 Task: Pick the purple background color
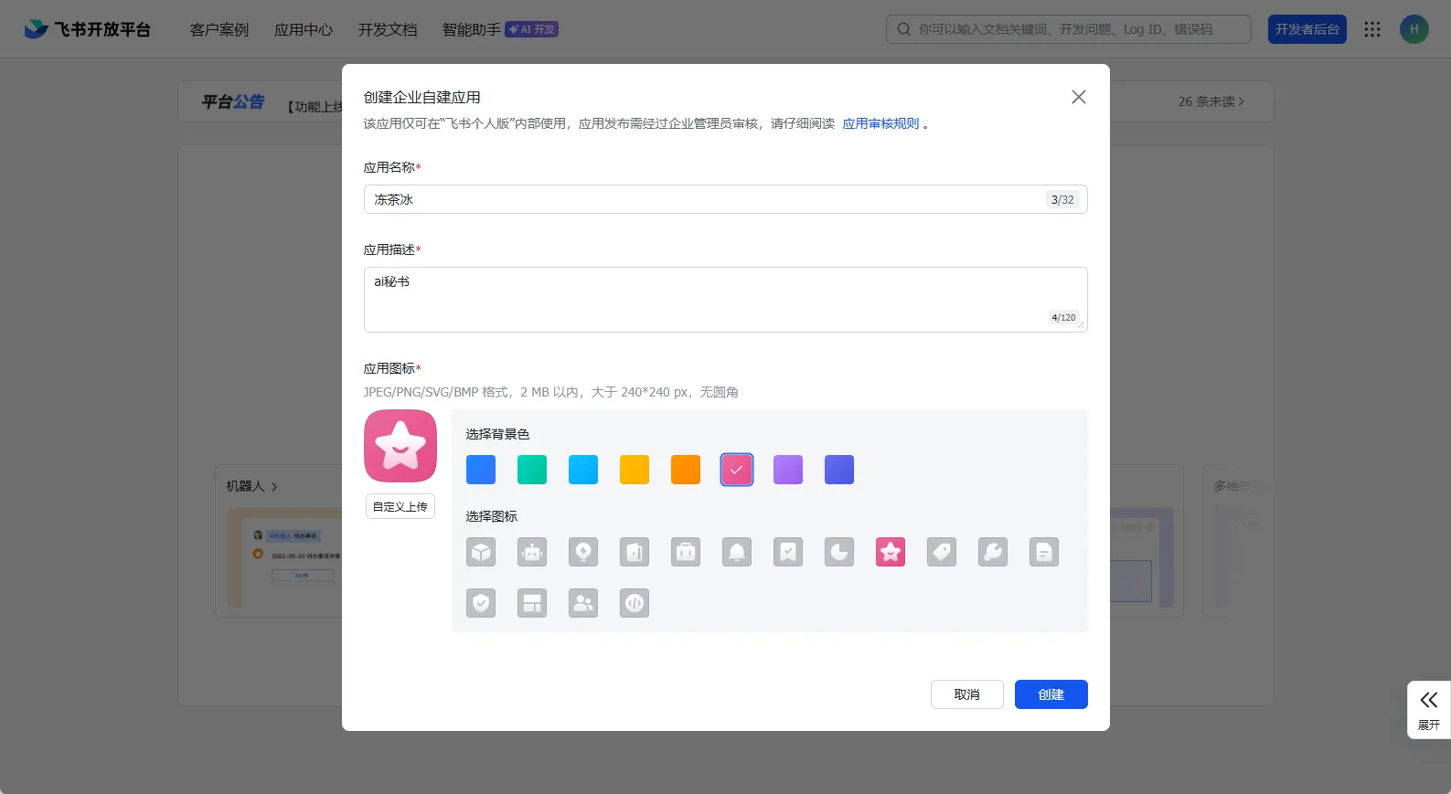(x=788, y=470)
